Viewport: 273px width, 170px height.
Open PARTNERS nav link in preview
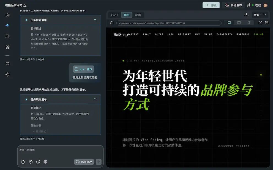pos(243,34)
